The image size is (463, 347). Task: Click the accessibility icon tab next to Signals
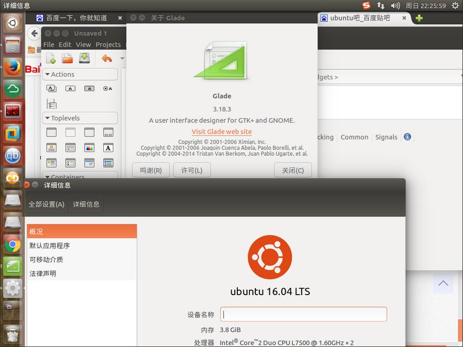point(408,137)
